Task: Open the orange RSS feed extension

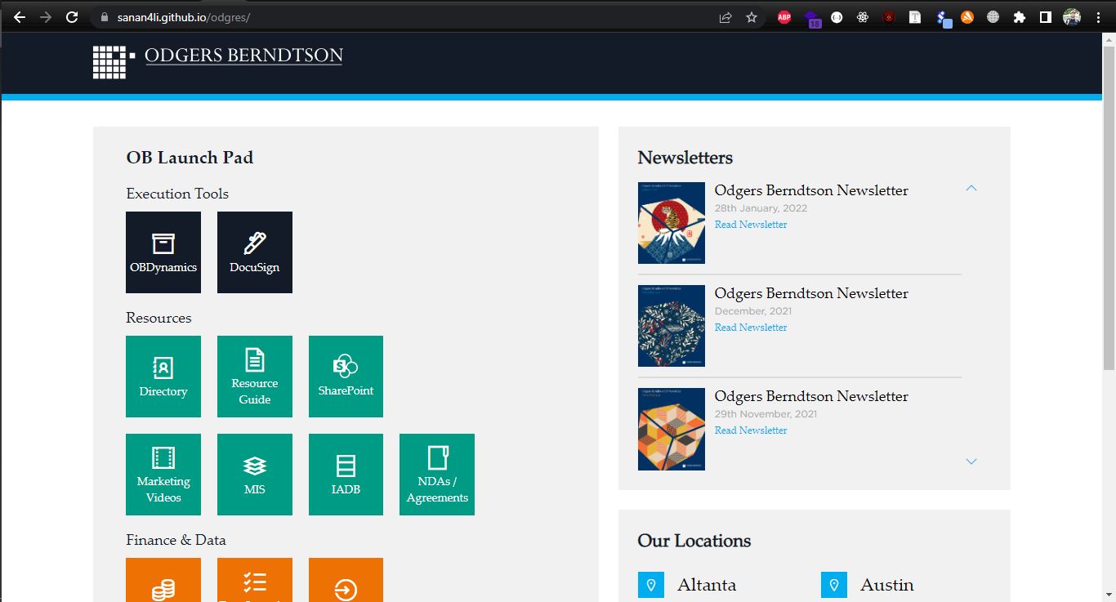Action: (x=967, y=17)
